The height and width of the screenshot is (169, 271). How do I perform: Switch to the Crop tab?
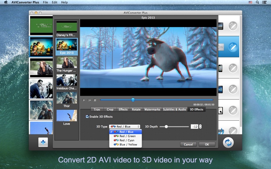[110, 110]
